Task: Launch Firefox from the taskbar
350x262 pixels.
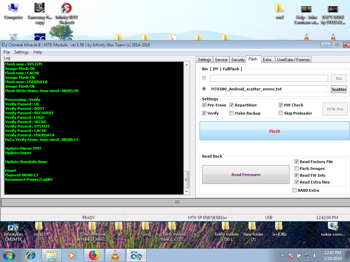Action: coord(94,255)
